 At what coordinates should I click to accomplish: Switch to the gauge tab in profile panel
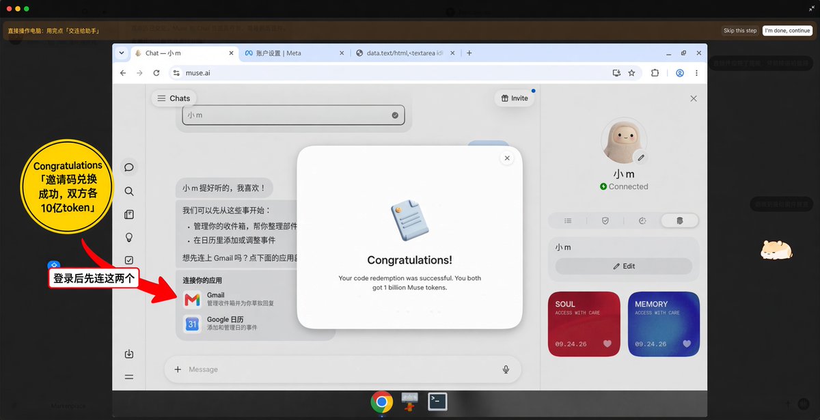pos(642,221)
